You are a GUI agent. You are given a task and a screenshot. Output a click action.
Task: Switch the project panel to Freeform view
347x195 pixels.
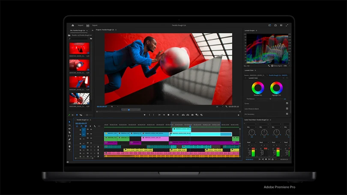pos(81,115)
